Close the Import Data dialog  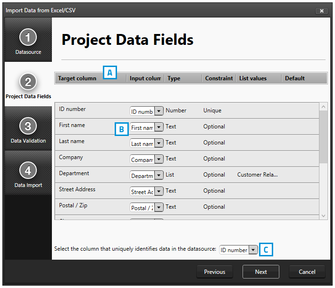[321, 10]
